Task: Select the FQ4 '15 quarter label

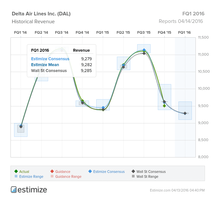Action: pos(164,32)
